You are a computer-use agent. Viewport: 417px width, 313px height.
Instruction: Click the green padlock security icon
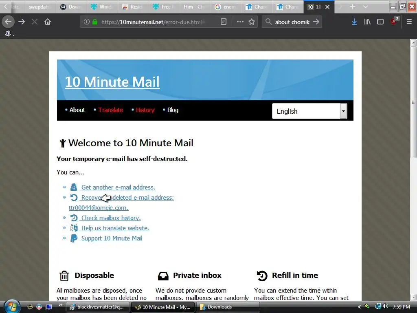coord(94,22)
